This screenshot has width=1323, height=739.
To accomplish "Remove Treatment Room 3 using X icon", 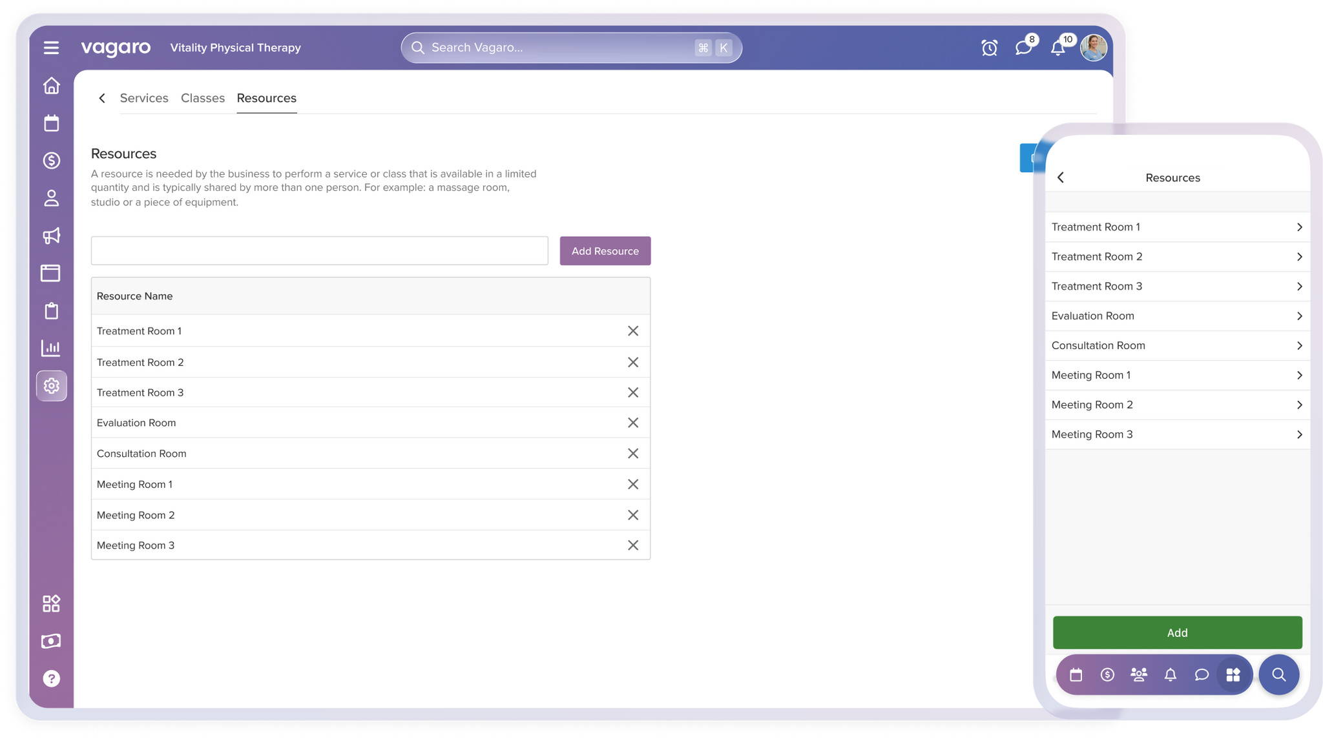I will click(633, 392).
